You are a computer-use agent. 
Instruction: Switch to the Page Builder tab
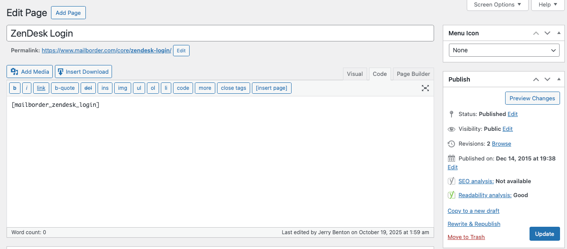(413, 74)
